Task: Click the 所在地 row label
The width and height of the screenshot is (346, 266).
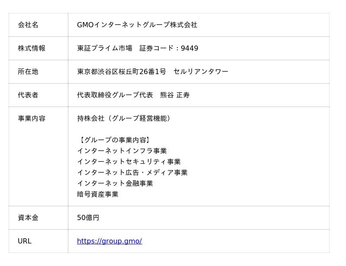Action: (x=28, y=72)
